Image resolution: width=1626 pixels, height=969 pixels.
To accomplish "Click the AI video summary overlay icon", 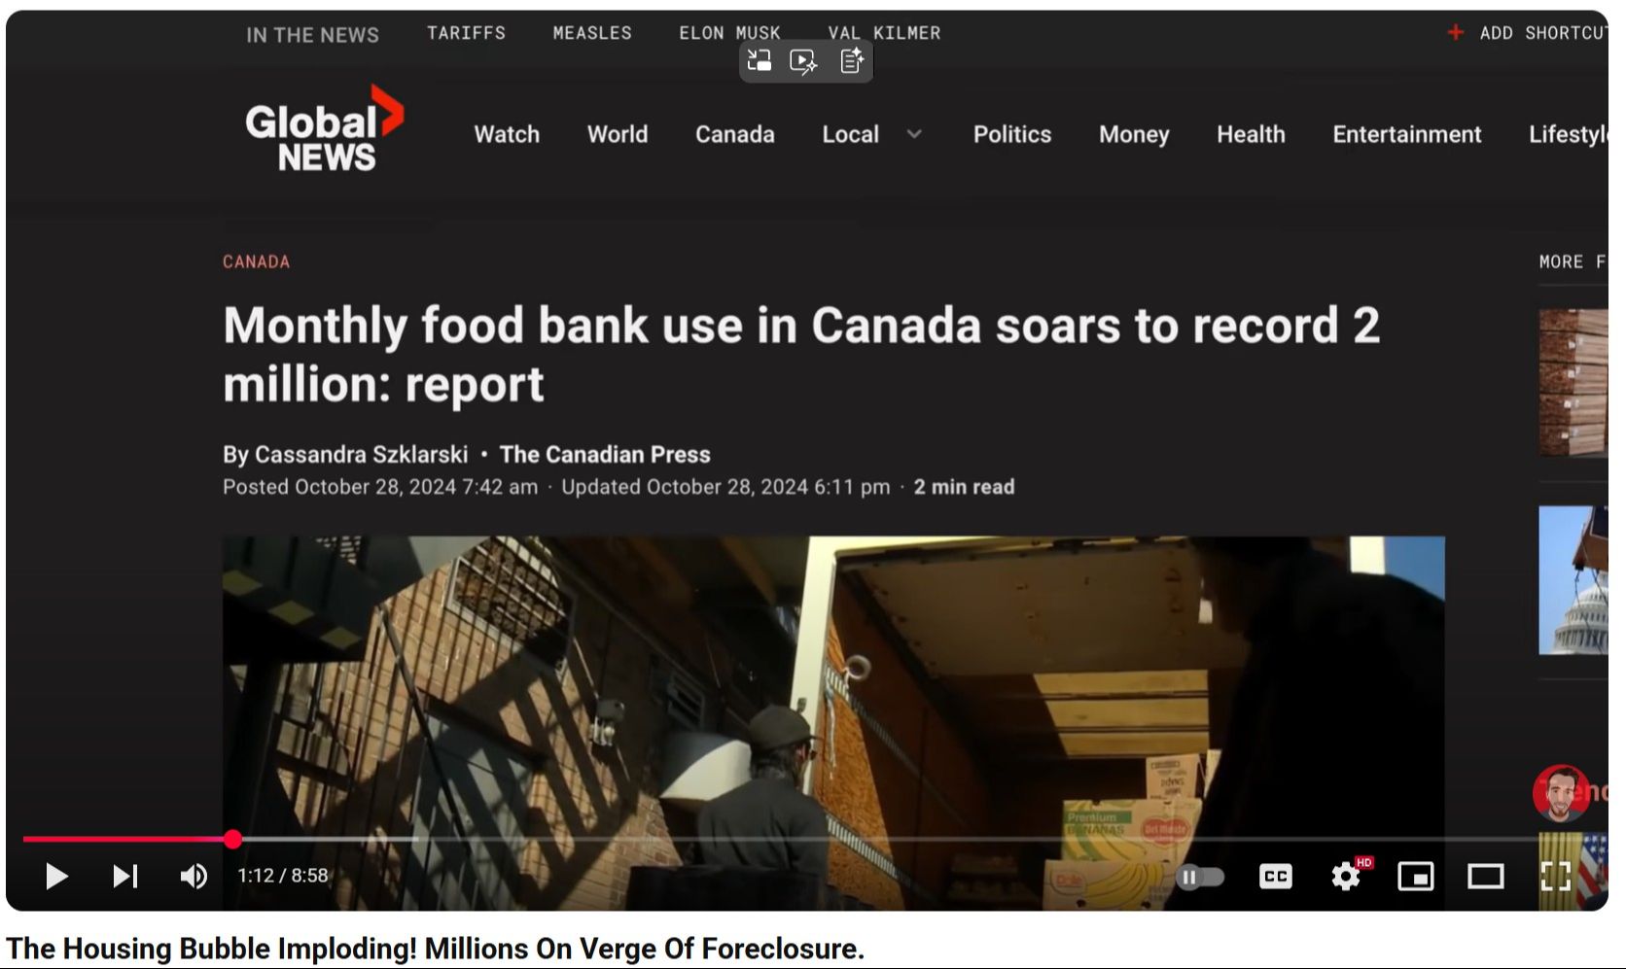I will pyautogui.click(x=803, y=61).
